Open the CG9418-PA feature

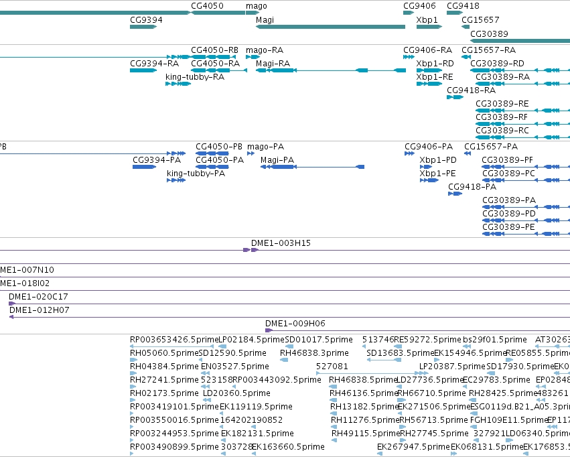click(x=455, y=194)
